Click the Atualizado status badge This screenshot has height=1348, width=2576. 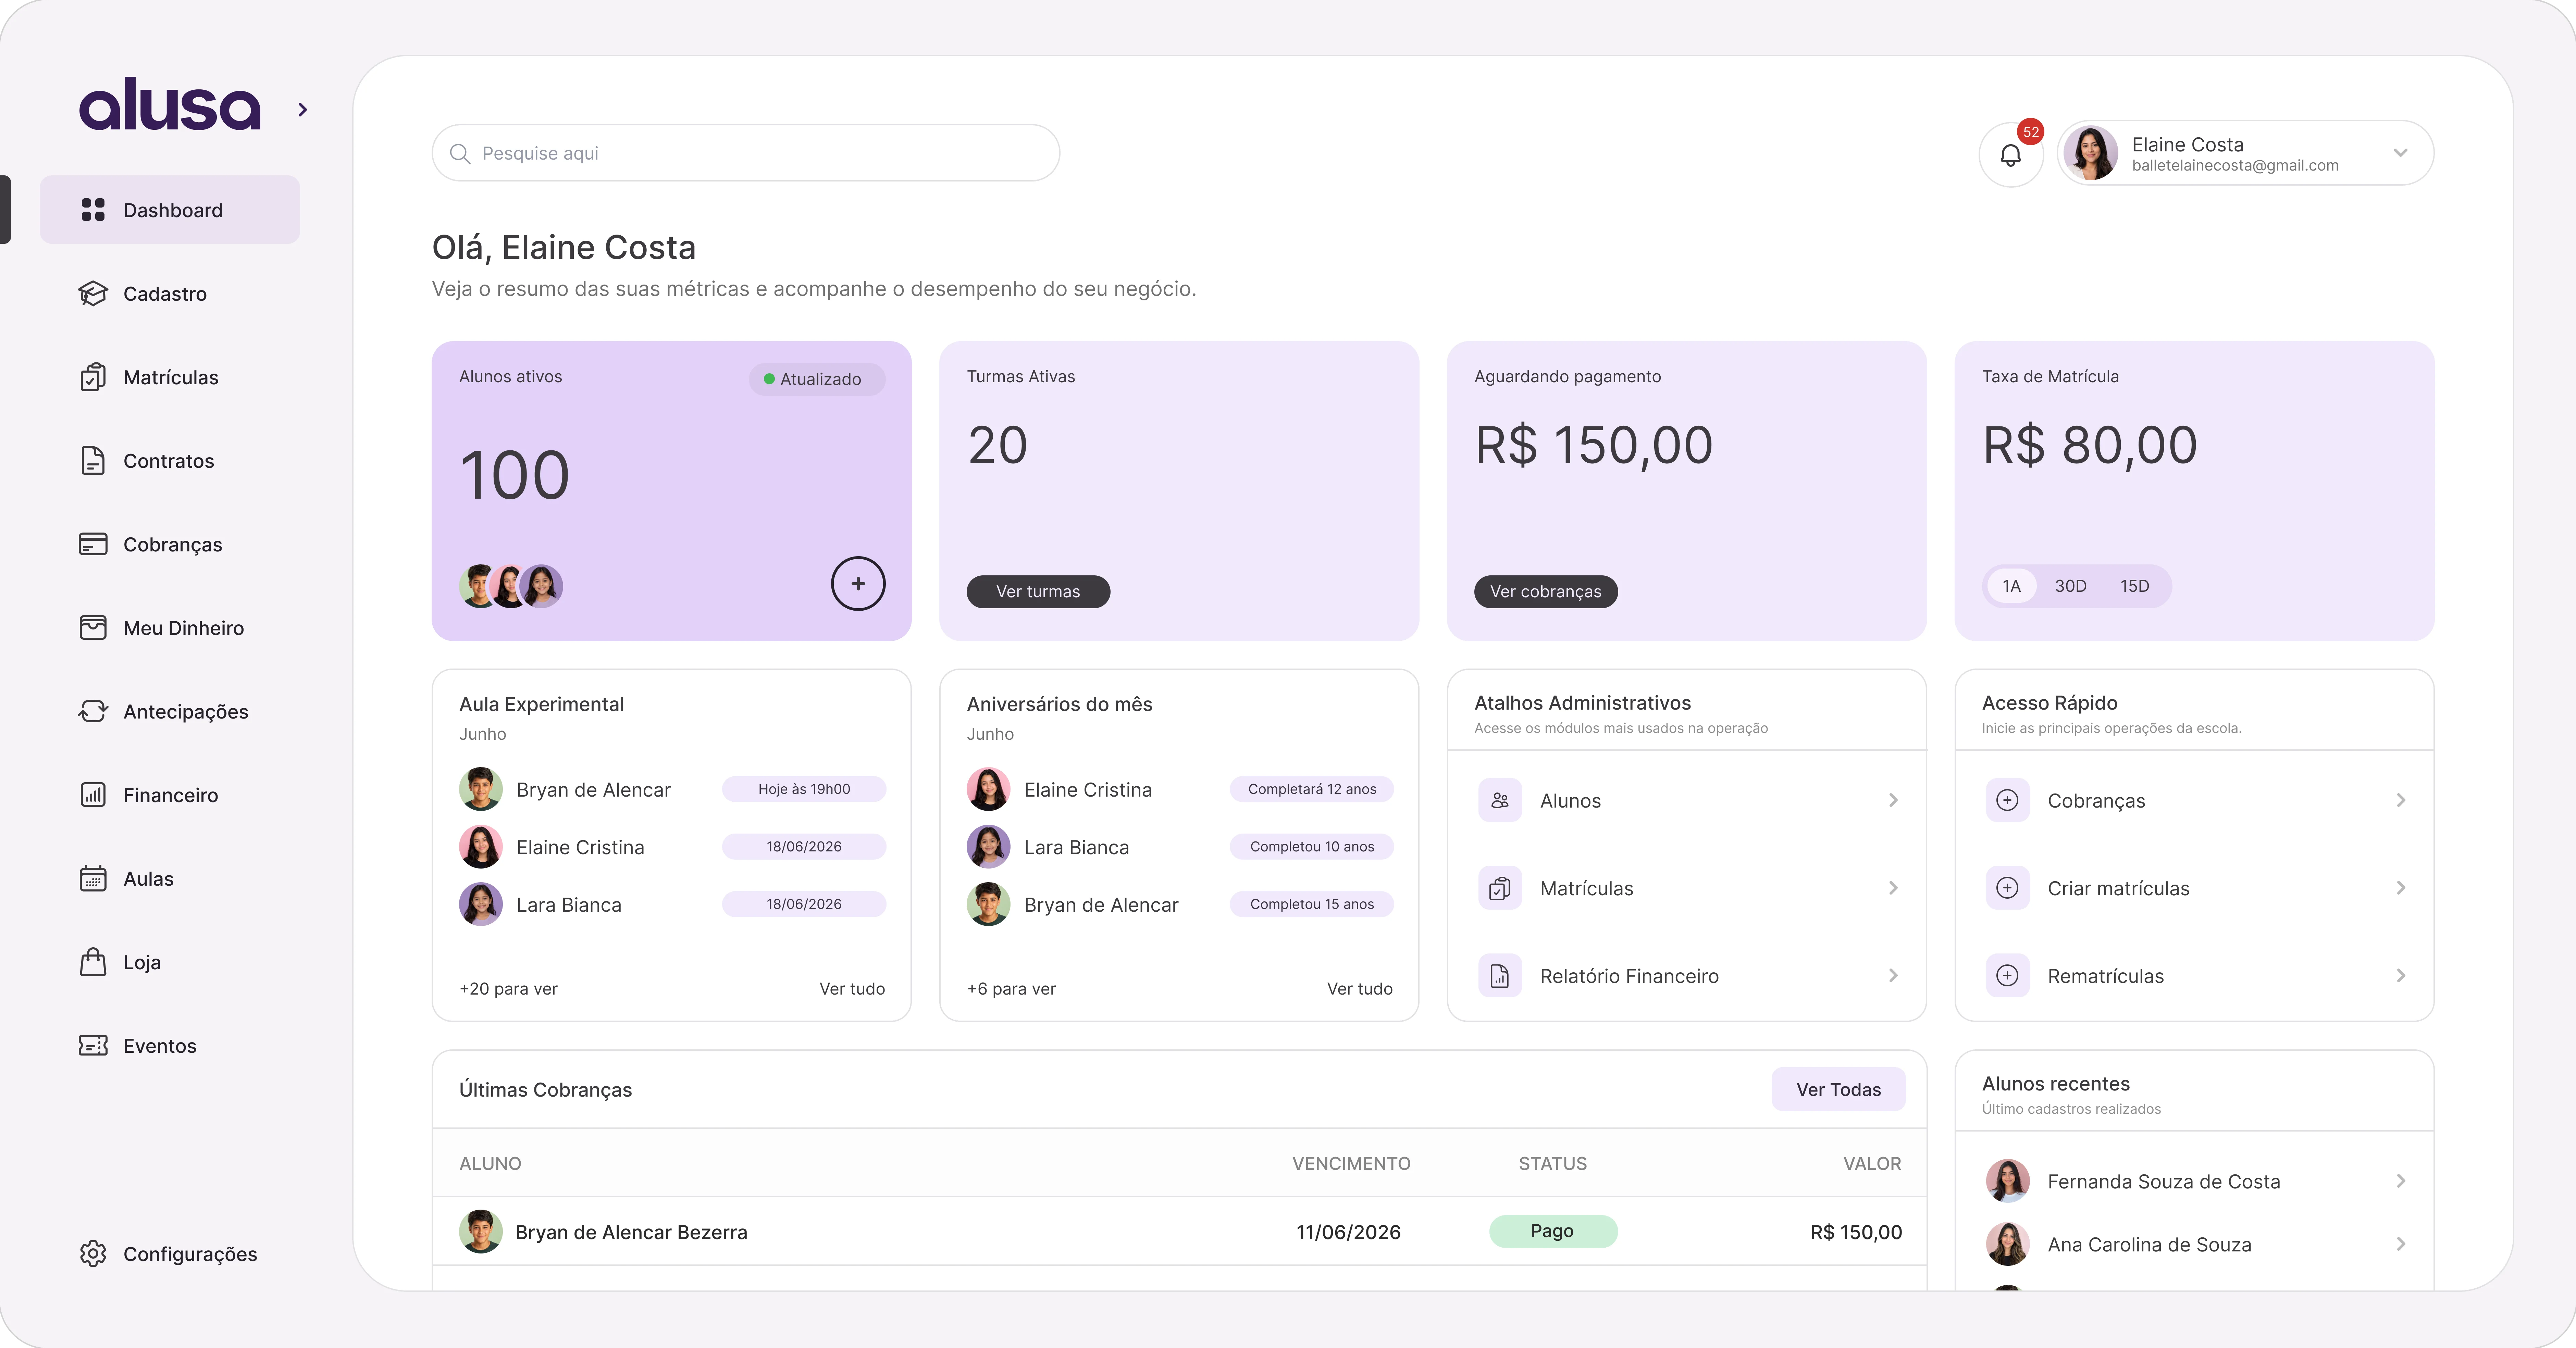point(817,379)
